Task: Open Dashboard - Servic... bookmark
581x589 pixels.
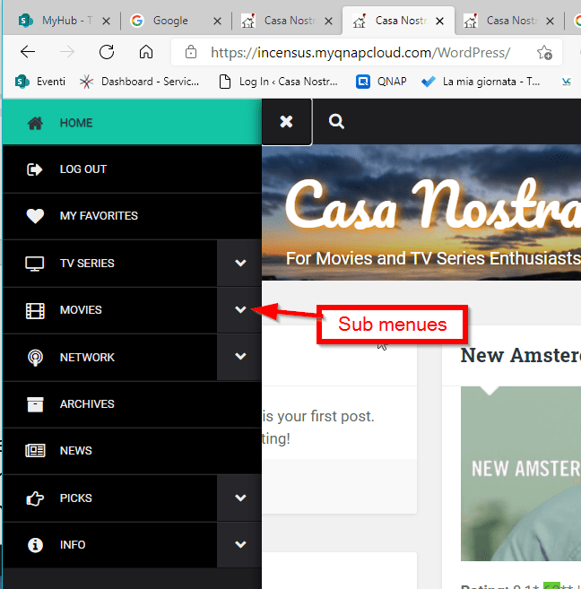Action: (x=139, y=82)
